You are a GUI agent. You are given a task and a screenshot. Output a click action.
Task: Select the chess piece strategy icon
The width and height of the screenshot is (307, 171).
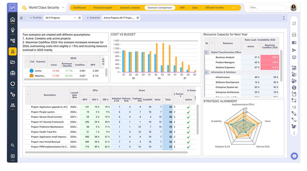(13, 51)
